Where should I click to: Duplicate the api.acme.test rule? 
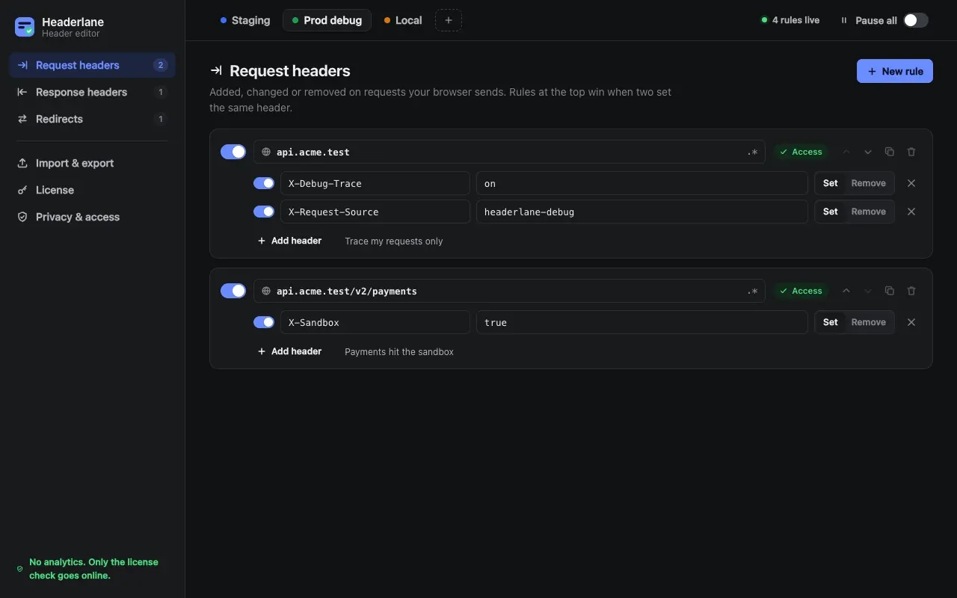click(890, 152)
